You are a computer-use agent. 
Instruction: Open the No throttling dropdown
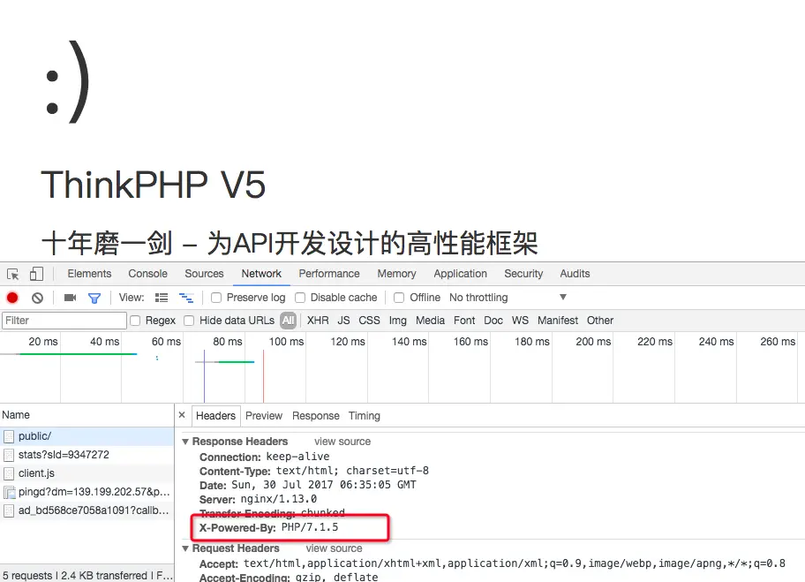(508, 298)
